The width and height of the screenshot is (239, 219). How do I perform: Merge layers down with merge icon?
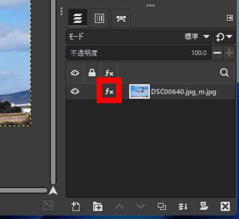tap(183, 206)
